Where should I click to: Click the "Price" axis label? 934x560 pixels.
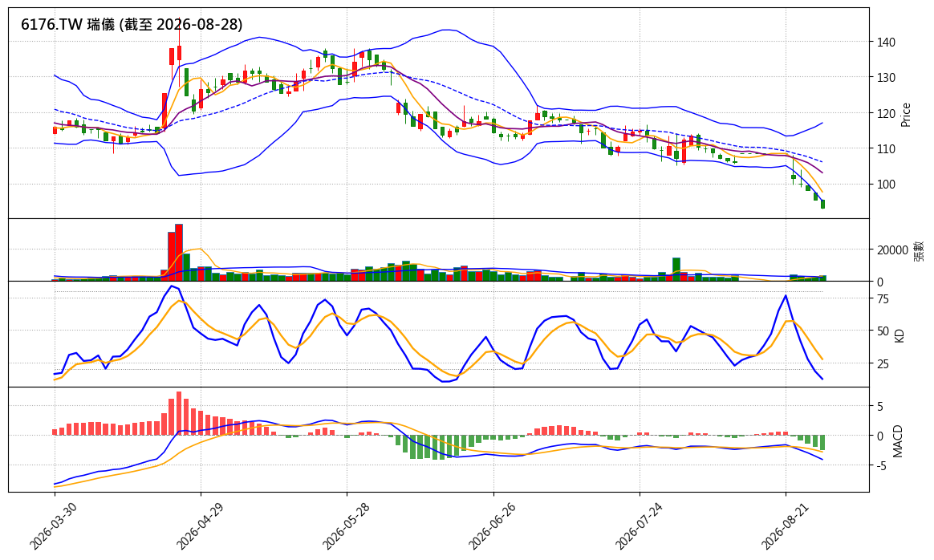click(906, 115)
